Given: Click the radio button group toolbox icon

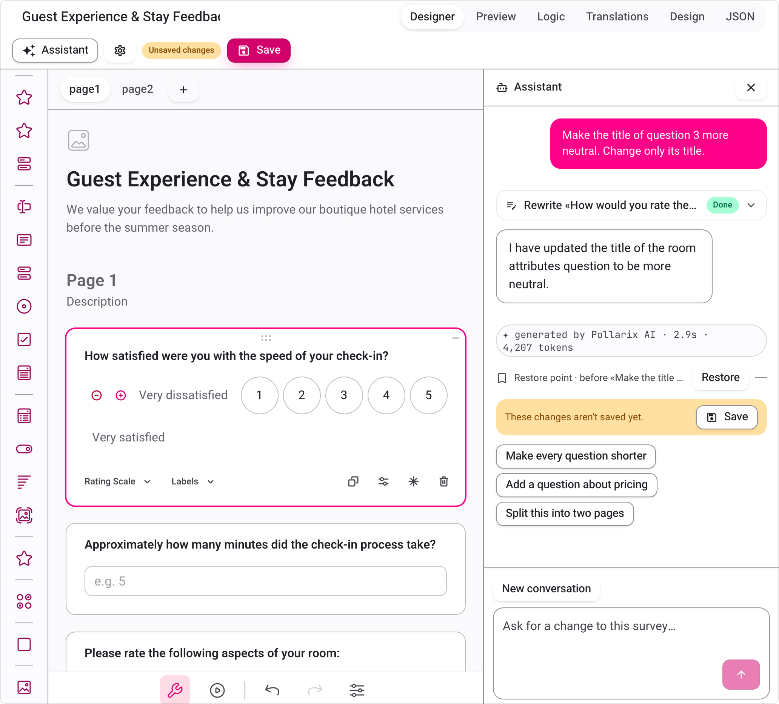Looking at the screenshot, I should (x=24, y=306).
